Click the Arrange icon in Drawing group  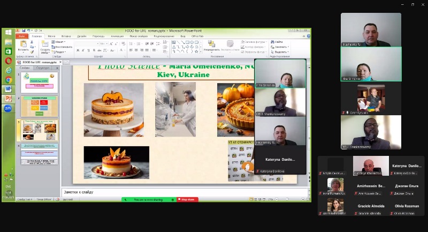tap(211, 43)
